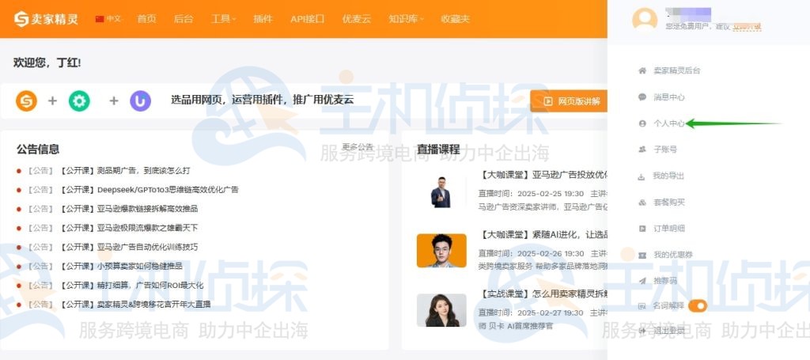Toggle the 名词解释 switch
Image resolution: width=810 pixels, height=360 pixels.
pos(698,305)
